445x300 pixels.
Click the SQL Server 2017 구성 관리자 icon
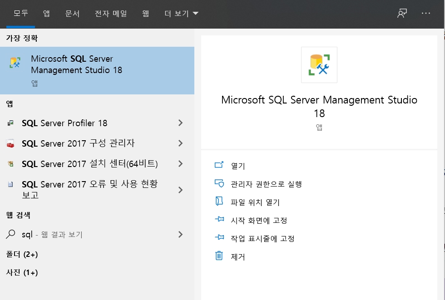[x=10, y=143]
